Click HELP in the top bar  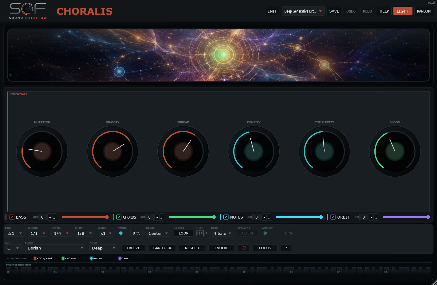click(x=384, y=11)
